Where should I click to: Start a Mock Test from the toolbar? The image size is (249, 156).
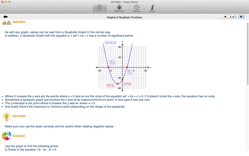pyautogui.click(x=119, y=8)
